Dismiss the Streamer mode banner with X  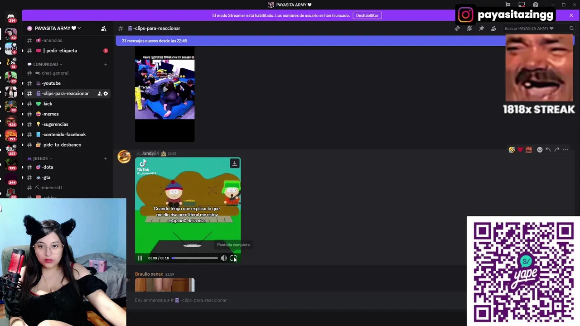(x=571, y=15)
